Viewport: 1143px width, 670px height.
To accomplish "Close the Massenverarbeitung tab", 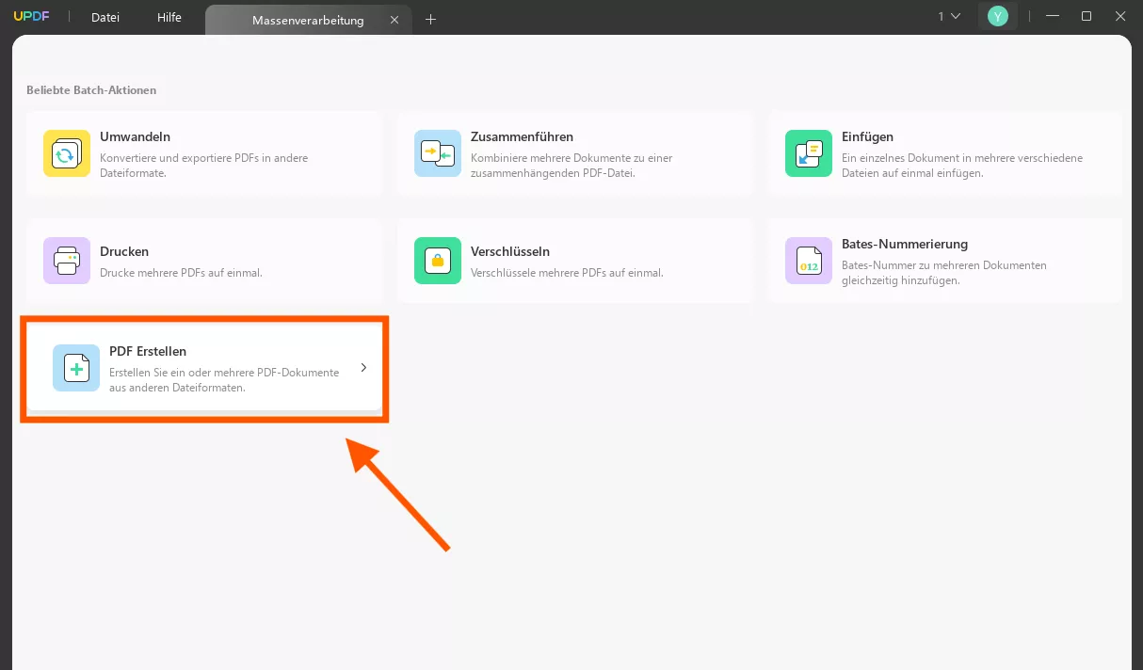I will [394, 20].
